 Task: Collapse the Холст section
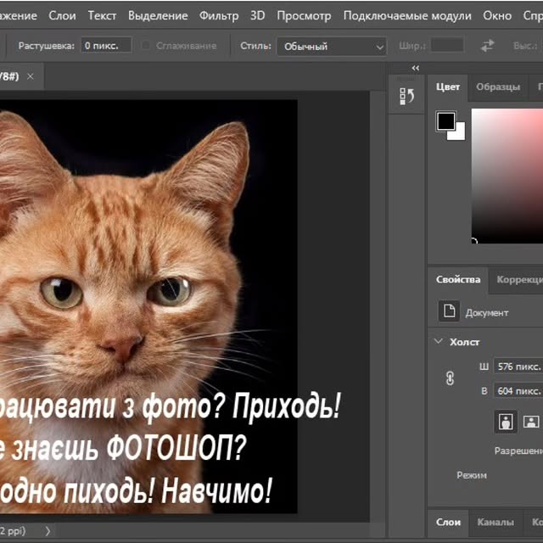pyautogui.click(x=439, y=341)
